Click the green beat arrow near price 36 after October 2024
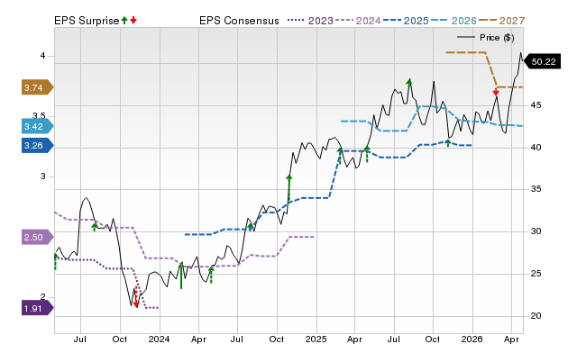 289,188
